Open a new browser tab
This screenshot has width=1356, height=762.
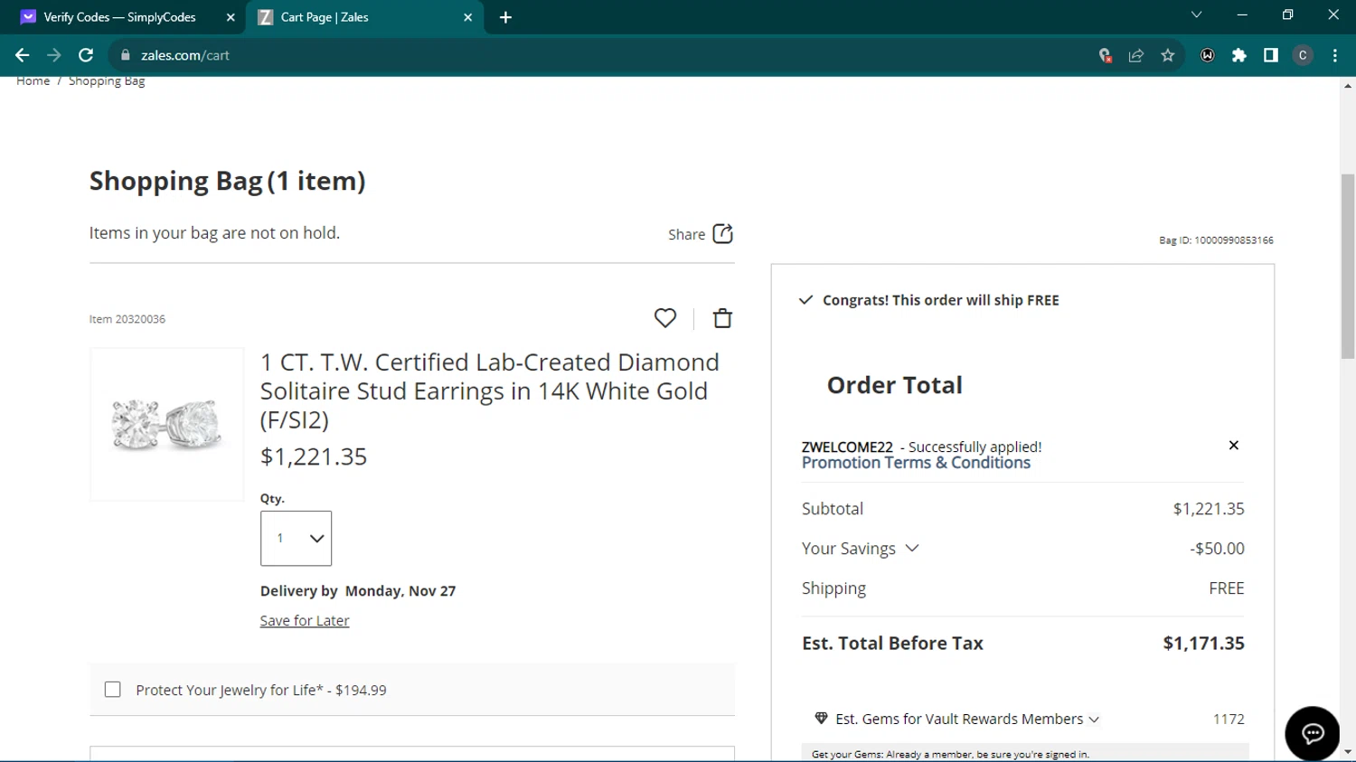point(505,17)
